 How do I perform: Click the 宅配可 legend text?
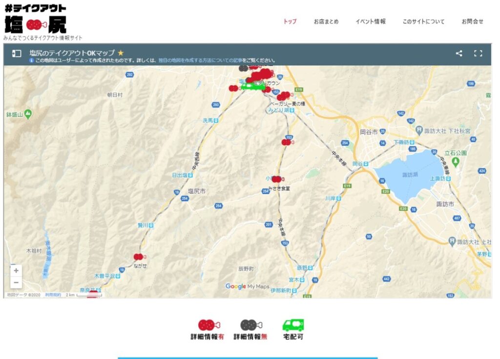[293, 337]
